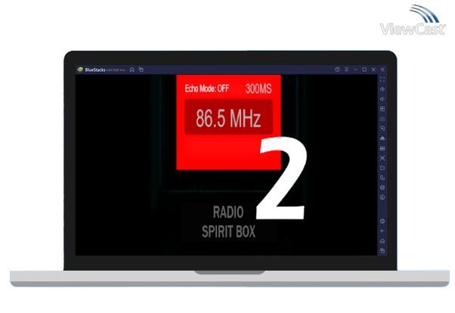Open BlueStacks settings gear icon
Viewport: 455px width, 313px height.
tap(382, 222)
